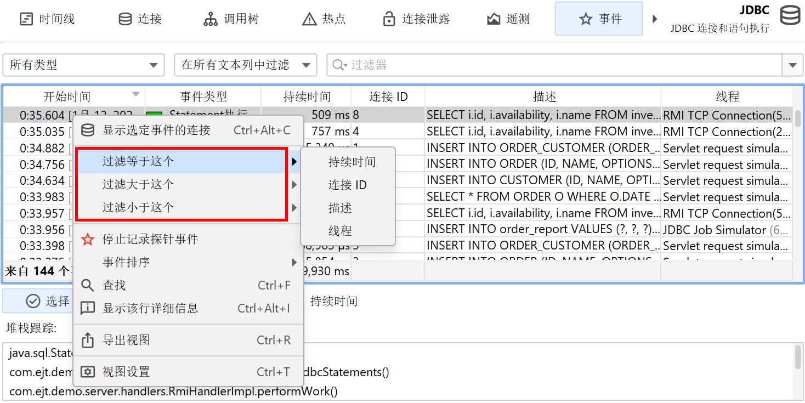Click the 热点 warning triangle icon
The width and height of the screenshot is (805, 403).
tap(309, 19)
